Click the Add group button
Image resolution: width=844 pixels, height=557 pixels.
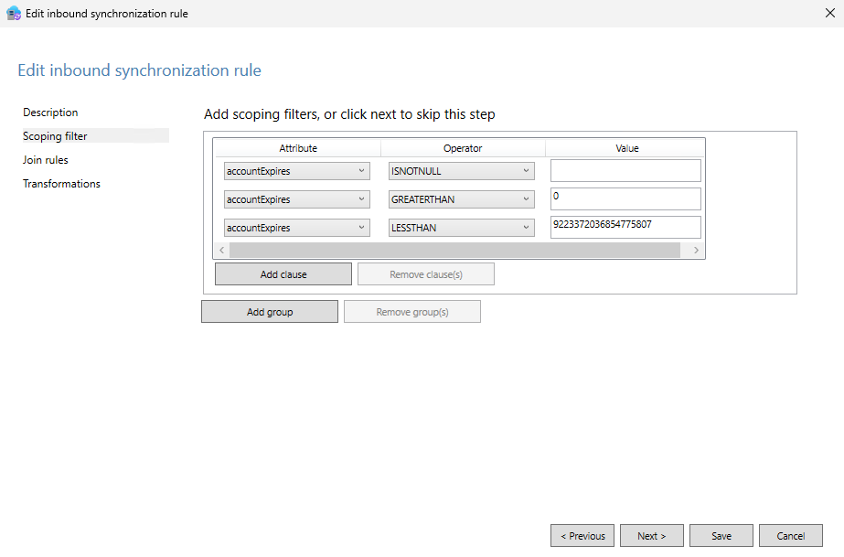pyautogui.click(x=269, y=311)
